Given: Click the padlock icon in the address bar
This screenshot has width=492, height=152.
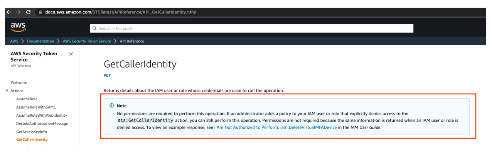Looking at the screenshot, I should pyautogui.click(x=40, y=12).
